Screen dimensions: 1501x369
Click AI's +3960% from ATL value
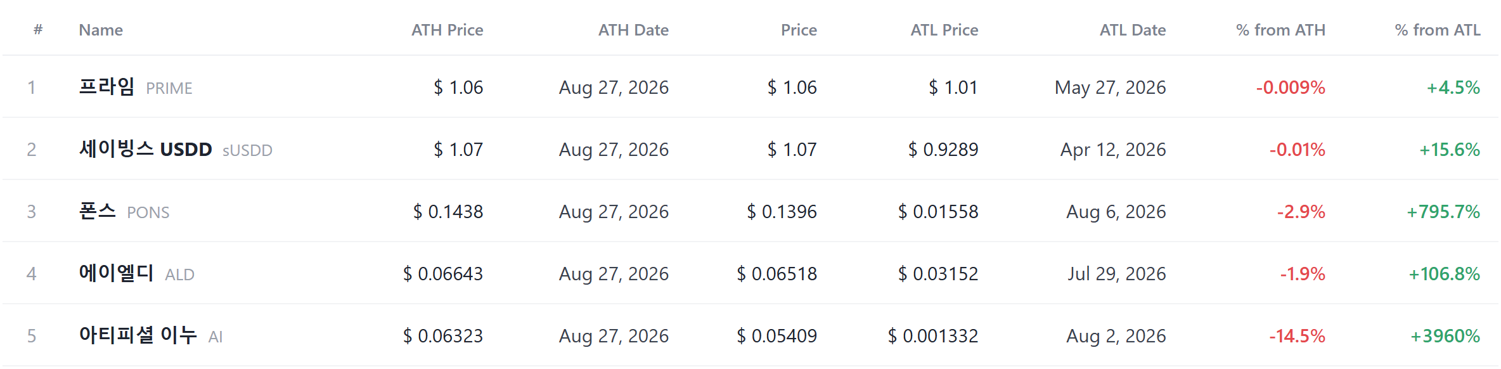tap(1445, 336)
